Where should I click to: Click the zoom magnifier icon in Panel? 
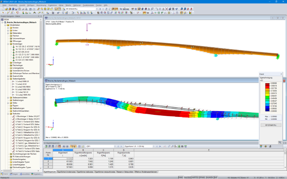[x=280, y=142]
